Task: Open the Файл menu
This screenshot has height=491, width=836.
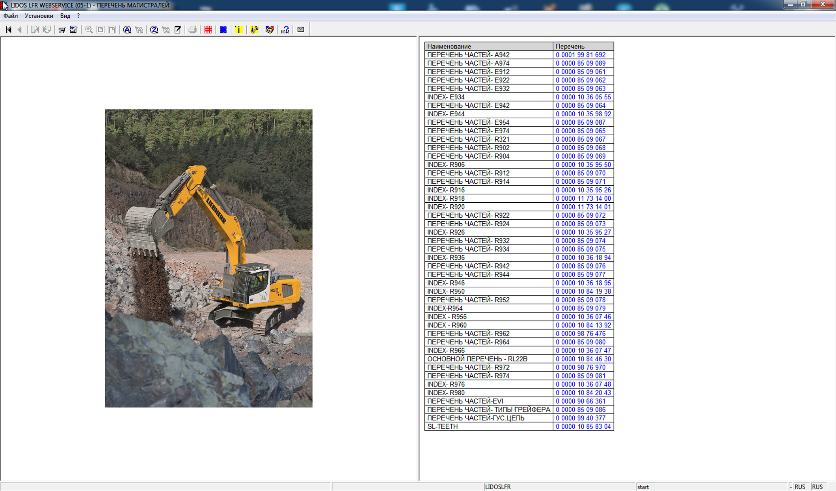Action: [x=11, y=16]
